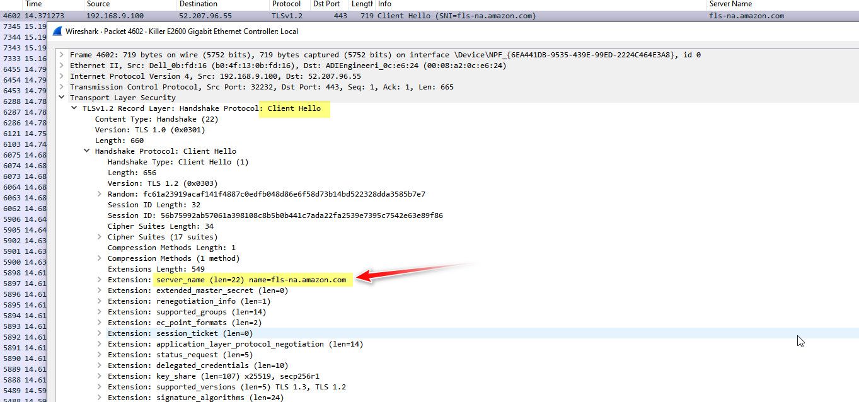Expand the delegated_credentials extension
Viewport: 859px width, 402px height.
pyautogui.click(x=99, y=365)
